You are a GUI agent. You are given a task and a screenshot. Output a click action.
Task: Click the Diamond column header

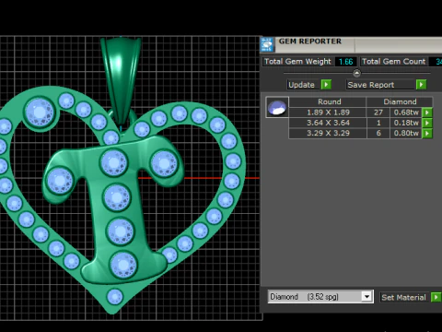(x=400, y=101)
